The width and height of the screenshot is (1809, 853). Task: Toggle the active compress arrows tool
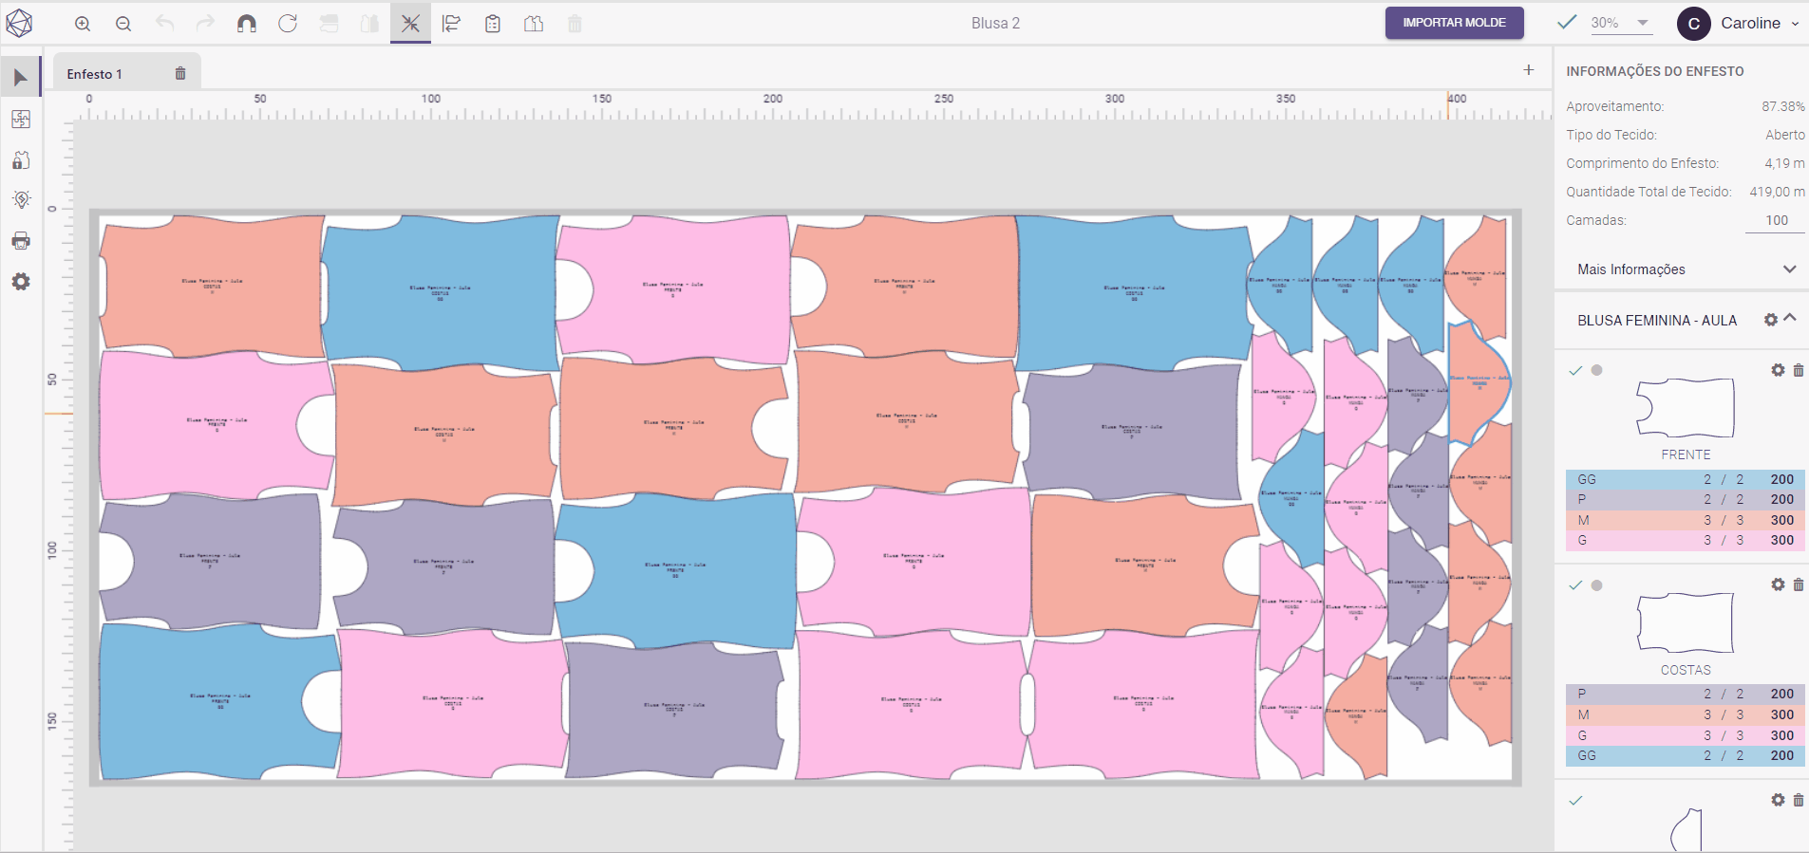410,24
